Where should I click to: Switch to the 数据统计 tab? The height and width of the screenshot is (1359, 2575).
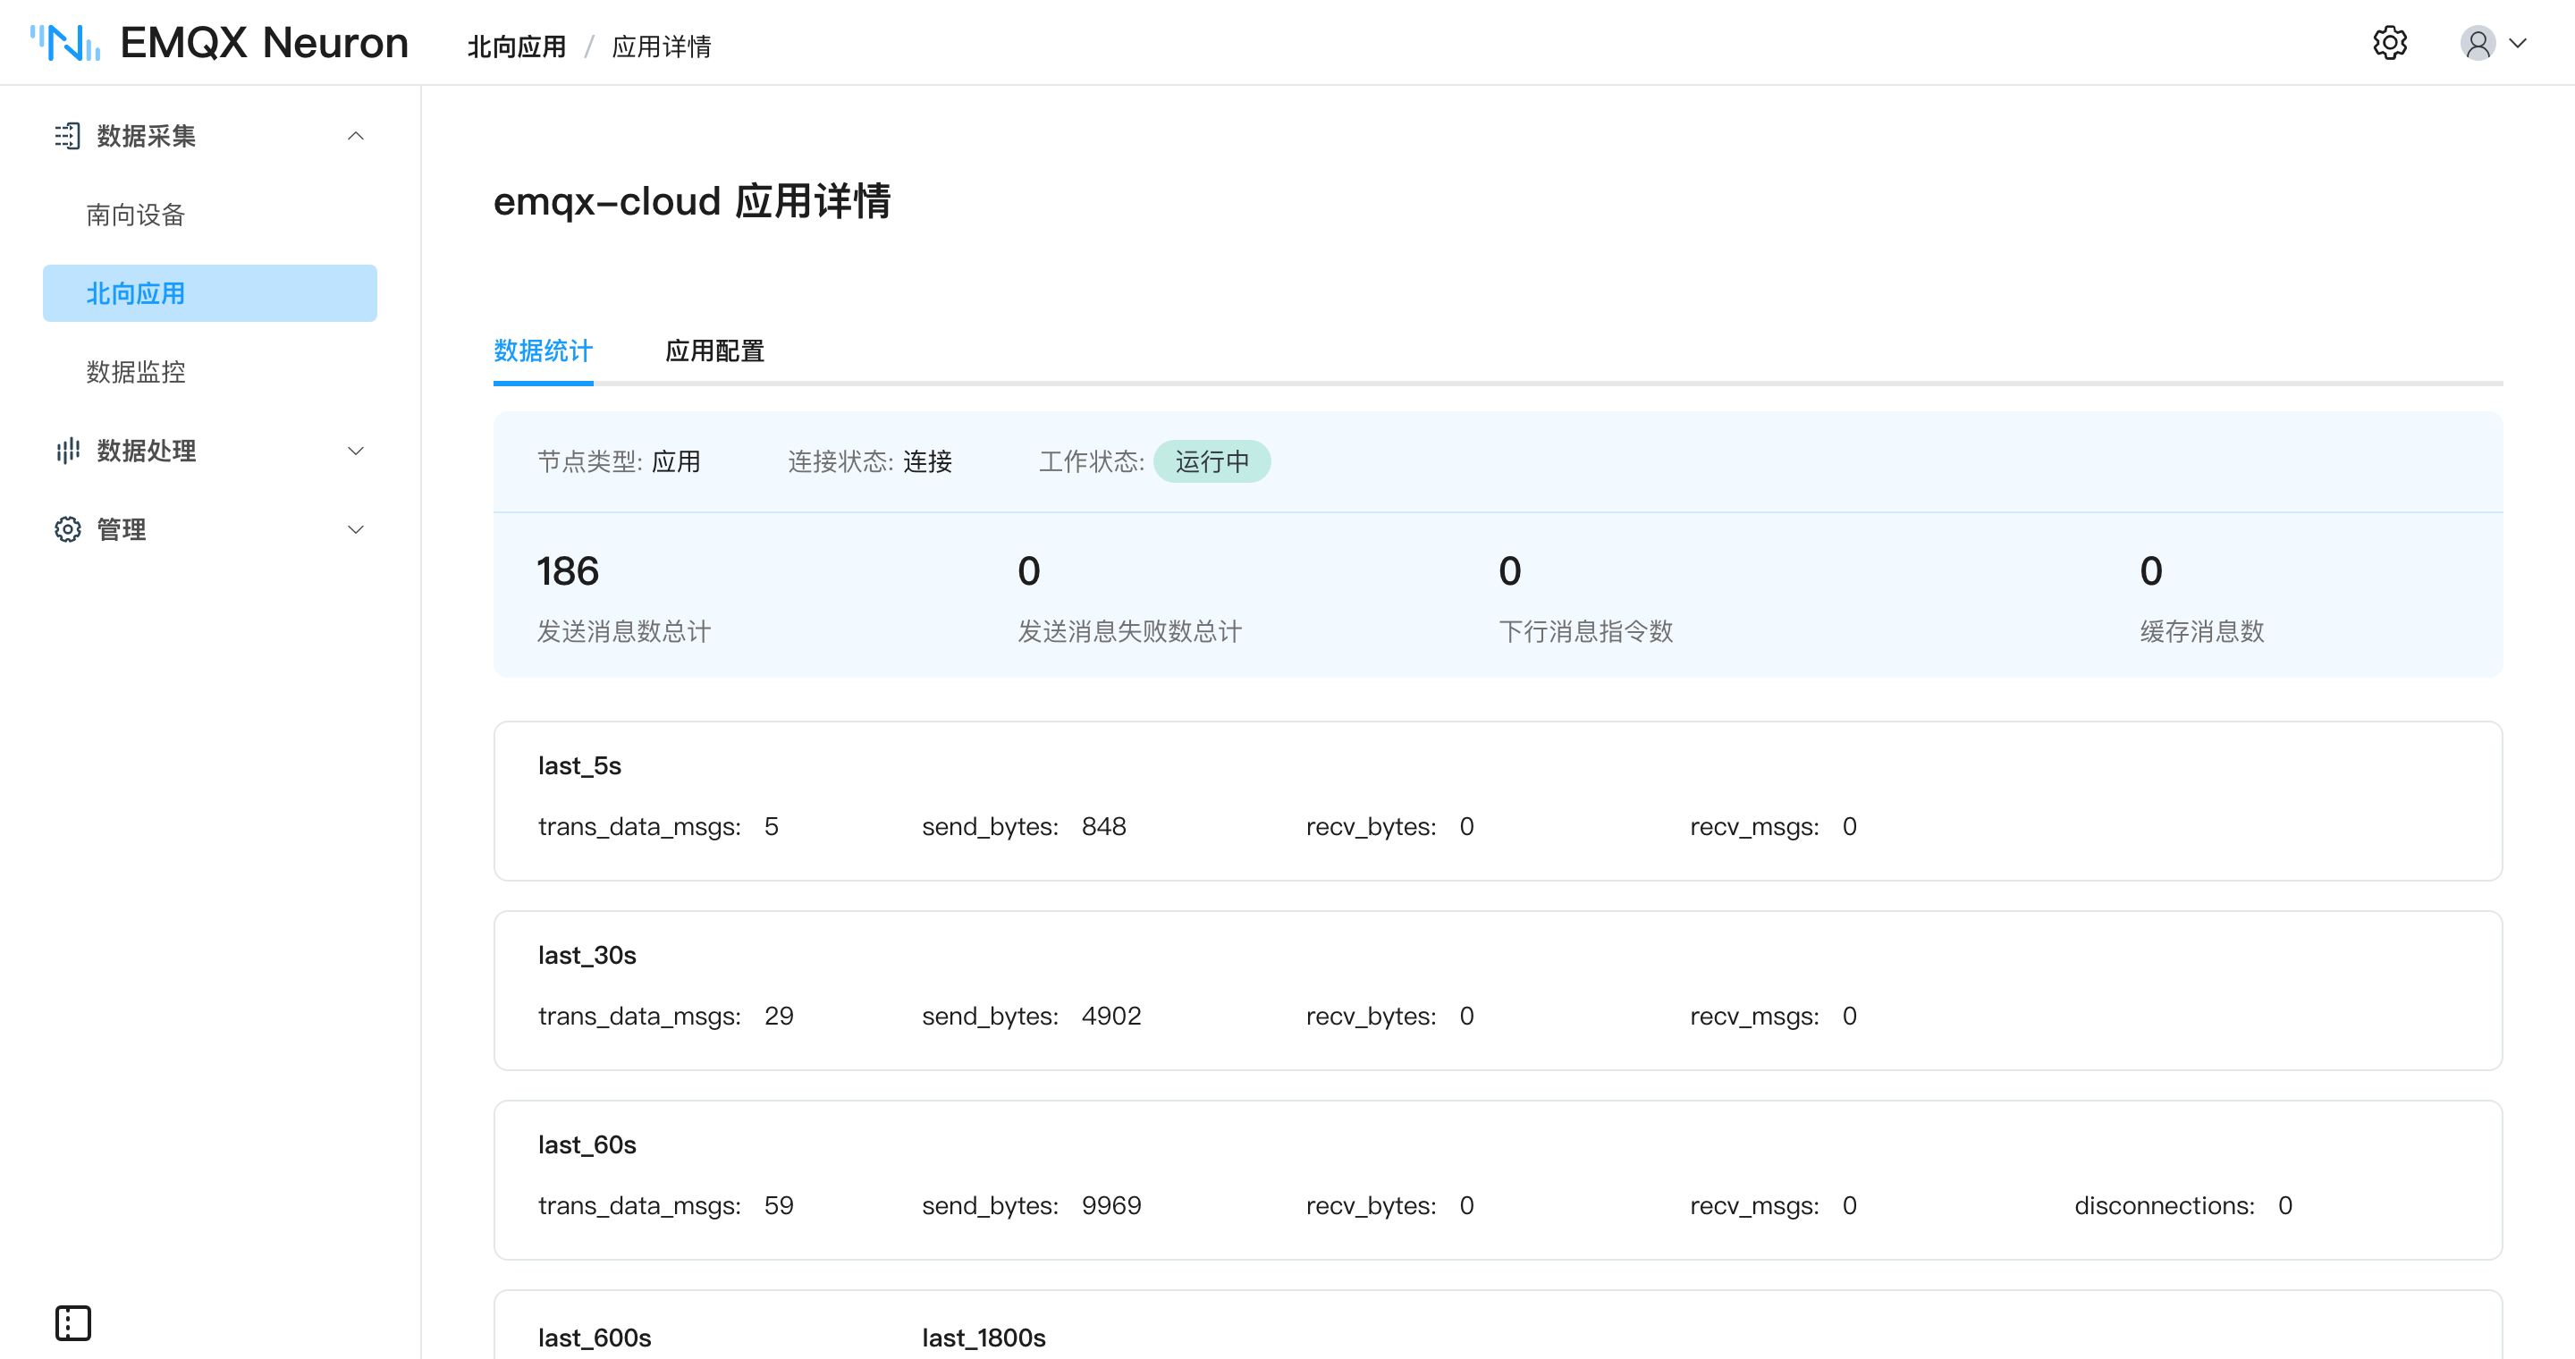point(544,350)
